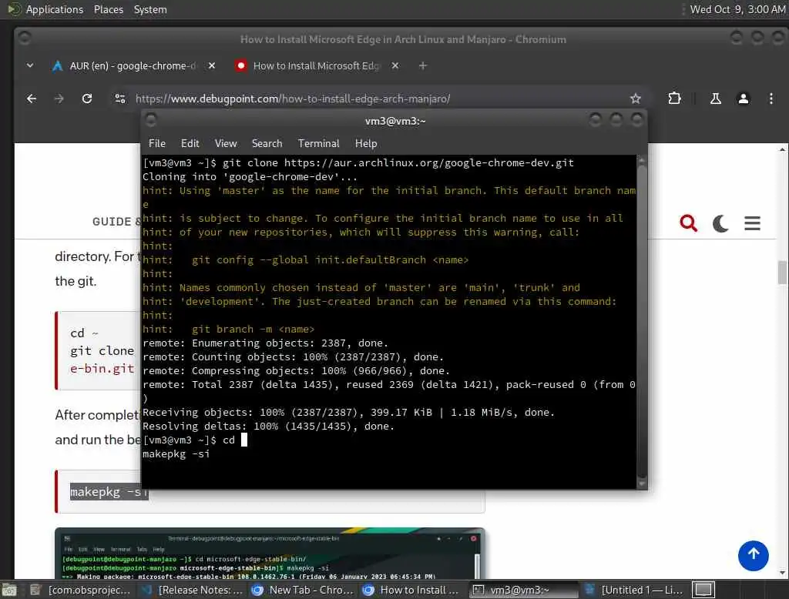
Task: Click the Applications menu logo icon
Action: 14,9
